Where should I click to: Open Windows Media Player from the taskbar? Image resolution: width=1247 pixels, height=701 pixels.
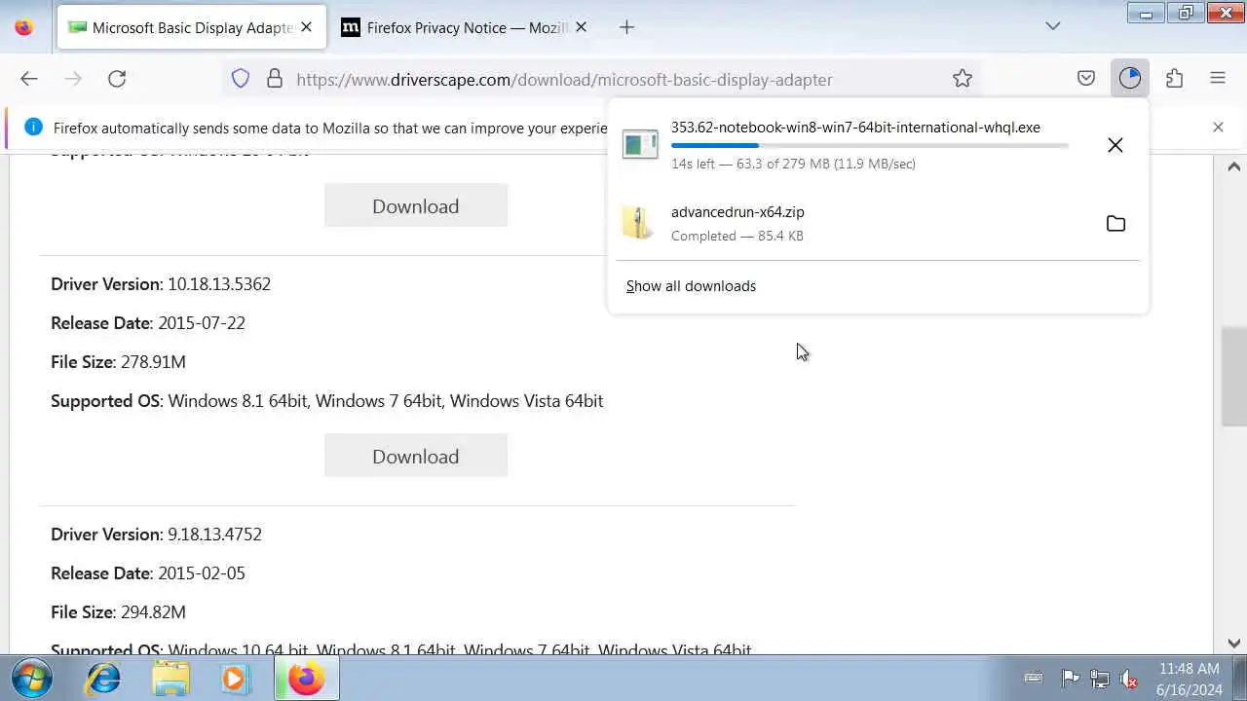coord(235,678)
